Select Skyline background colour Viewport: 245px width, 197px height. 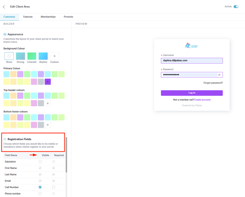(x=43, y=56)
